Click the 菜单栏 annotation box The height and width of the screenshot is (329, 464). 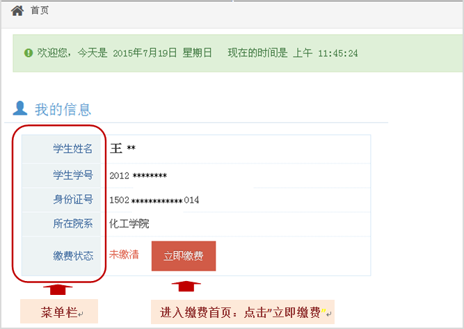59,312
